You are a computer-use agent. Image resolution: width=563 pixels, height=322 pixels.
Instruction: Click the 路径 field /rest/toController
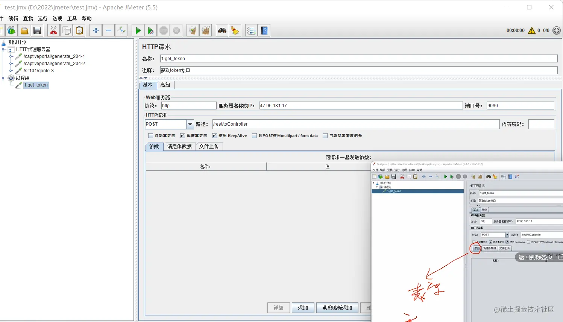pos(356,124)
